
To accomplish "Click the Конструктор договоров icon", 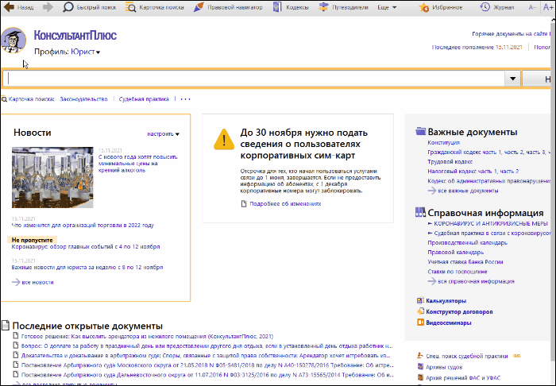I will 420,311.
